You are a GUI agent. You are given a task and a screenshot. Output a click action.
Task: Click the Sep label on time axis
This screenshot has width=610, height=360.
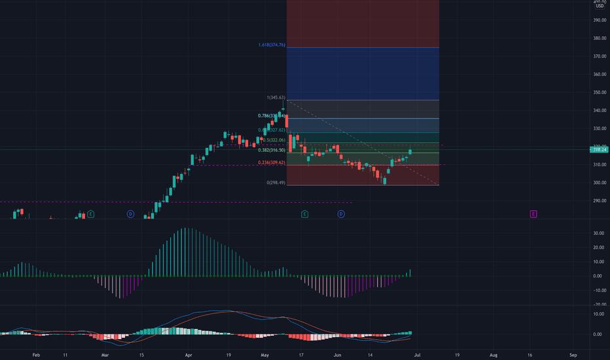[573, 355]
